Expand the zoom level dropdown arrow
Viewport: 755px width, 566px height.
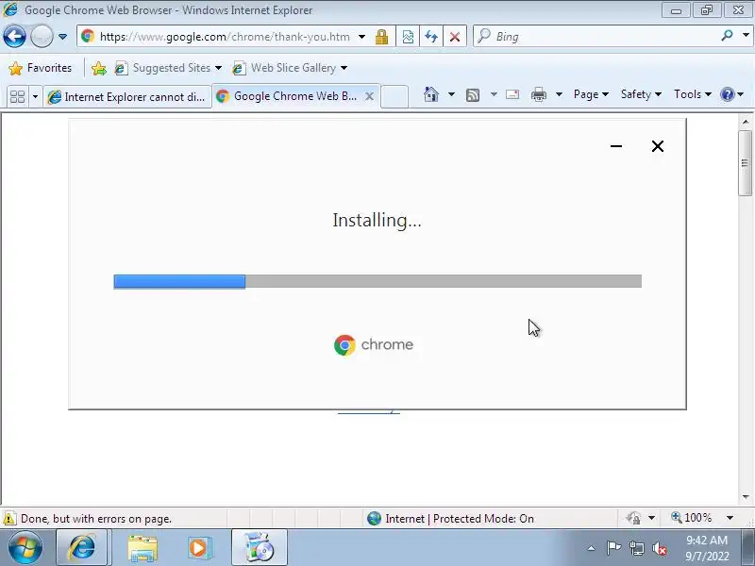click(x=730, y=518)
